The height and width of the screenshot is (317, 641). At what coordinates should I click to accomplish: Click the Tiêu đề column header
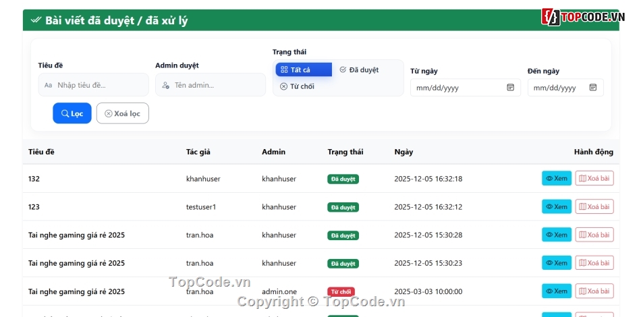pos(41,152)
